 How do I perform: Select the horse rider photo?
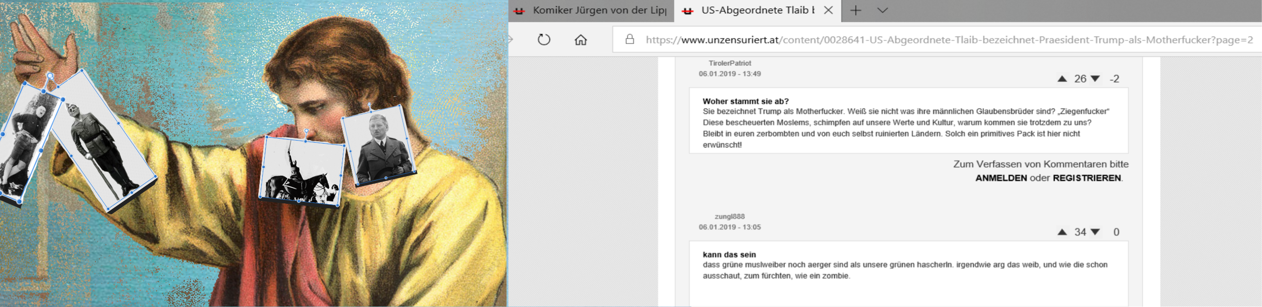coord(302,170)
